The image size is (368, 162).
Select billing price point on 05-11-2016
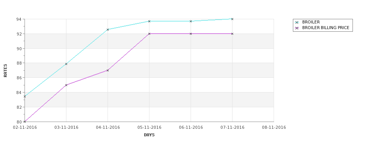[x=149, y=34]
